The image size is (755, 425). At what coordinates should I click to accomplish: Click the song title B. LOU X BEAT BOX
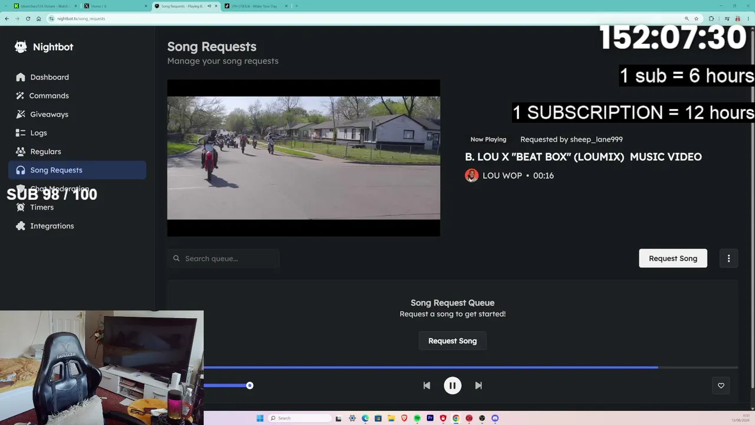583,157
